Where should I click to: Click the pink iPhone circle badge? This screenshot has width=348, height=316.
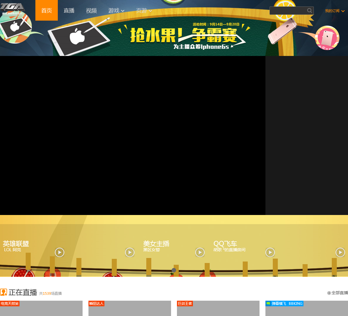[x=327, y=38]
